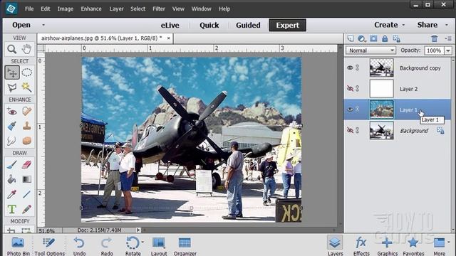This screenshot has width=456, height=256.
Task: Toggle link on Layer 1
Action: [358, 110]
